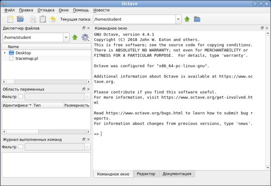The image size is (271, 186).
Task: Open the Помощь menu
Action: pos(81,10)
